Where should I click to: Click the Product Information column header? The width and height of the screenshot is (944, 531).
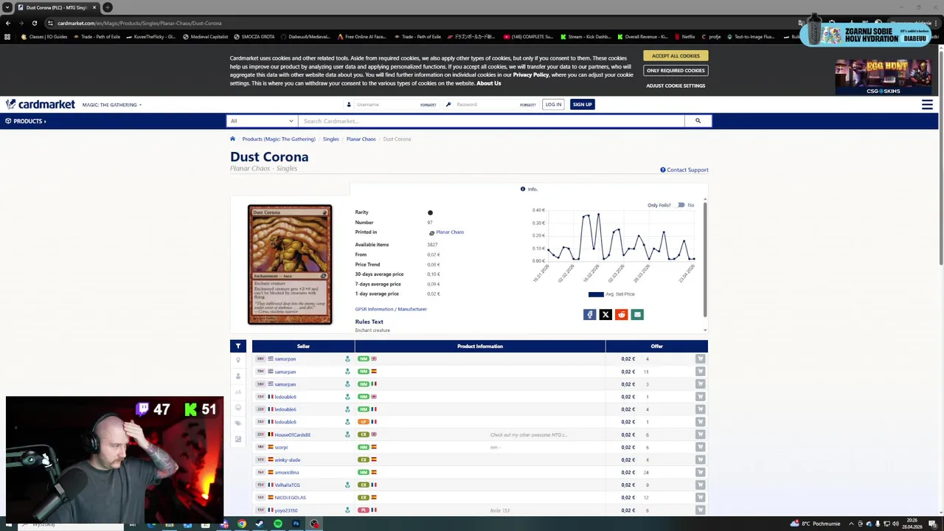[x=479, y=346]
